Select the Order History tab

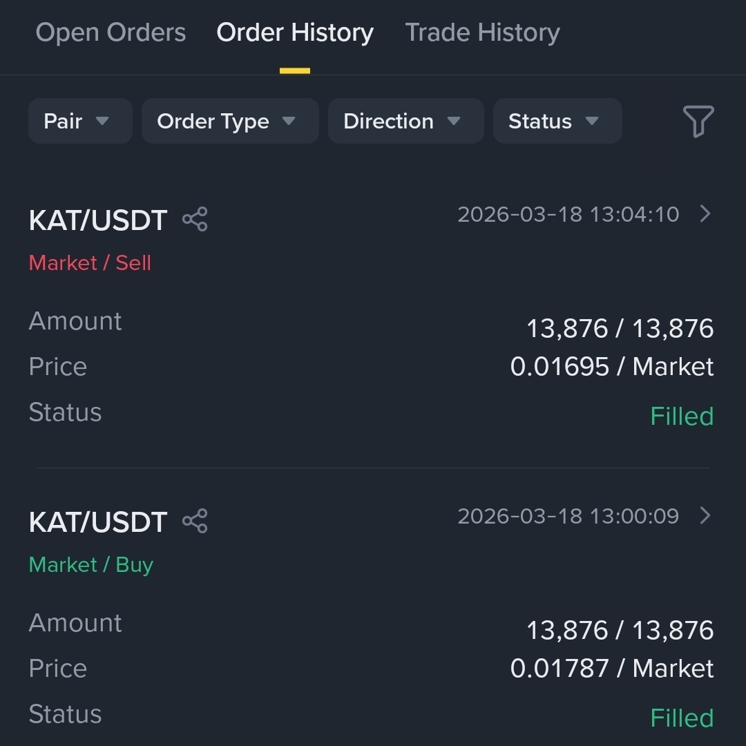coord(295,32)
